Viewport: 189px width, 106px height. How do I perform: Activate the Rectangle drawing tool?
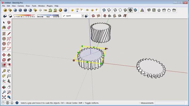(x=4, y=34)
